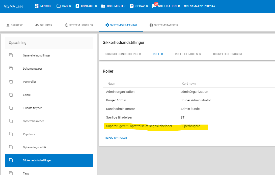
Task: Click the copy icon beside Lejere
Action: pos(11,95)
